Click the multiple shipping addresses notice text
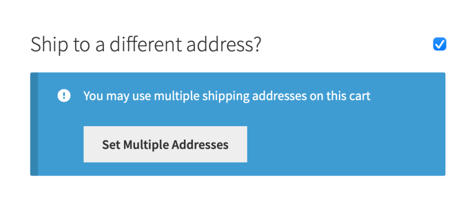This screenshot has height=210, width=474. point(226,96)
